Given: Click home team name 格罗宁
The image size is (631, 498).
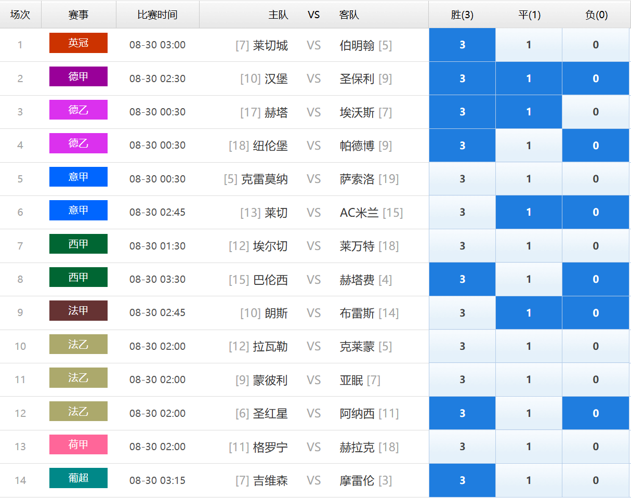Looking at the screenshot, I should click(270, 447).
